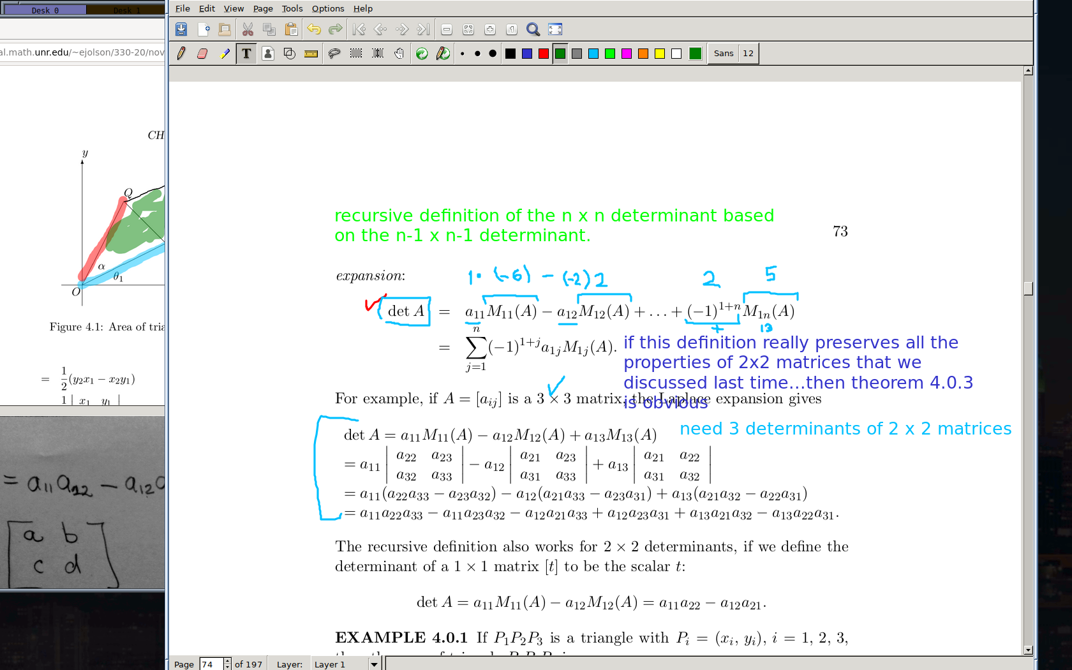
Task: Jump to the last page
Action: point(423,29)
